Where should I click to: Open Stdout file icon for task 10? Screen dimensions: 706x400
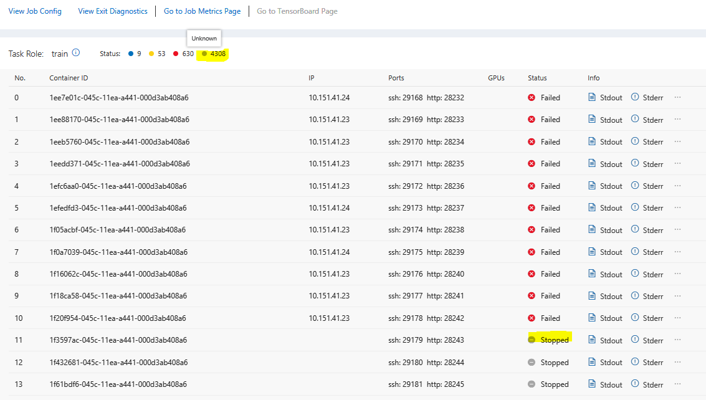point(592,318)
